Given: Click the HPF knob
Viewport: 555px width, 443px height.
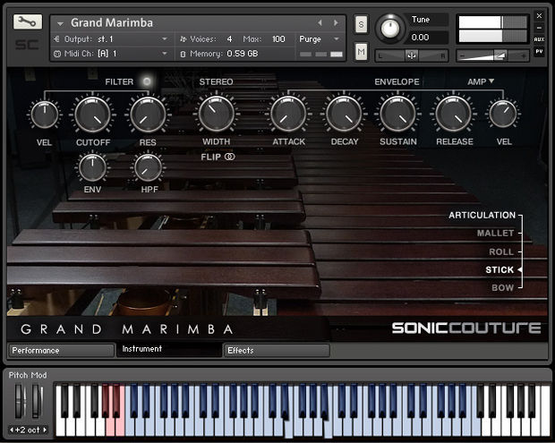Looking at the screenshot, I should [x=149, y=167].
